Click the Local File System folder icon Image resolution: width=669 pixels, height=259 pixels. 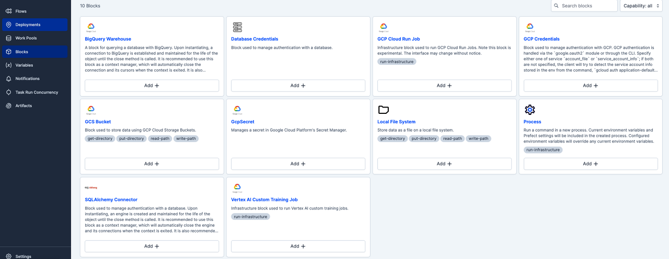(384, 110)
